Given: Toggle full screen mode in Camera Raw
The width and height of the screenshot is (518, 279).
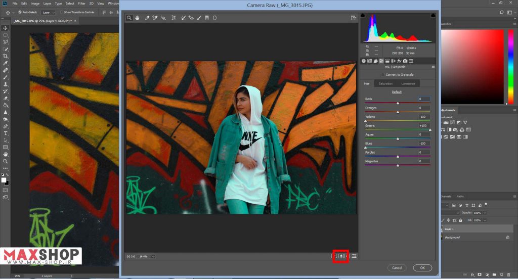Looking at the screenshot, I should coord(354,18).
